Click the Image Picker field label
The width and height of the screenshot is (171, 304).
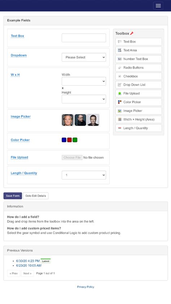pos(21,117)
